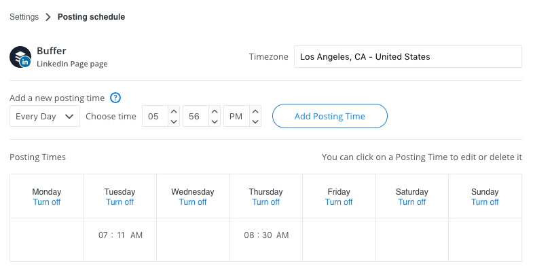This screenshot has width=533, height=272.
Task: Switch AM/PM using the down arrow
Action: coord(255,121)
